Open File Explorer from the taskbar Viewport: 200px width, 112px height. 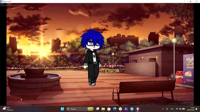click(x=103, y=109)
